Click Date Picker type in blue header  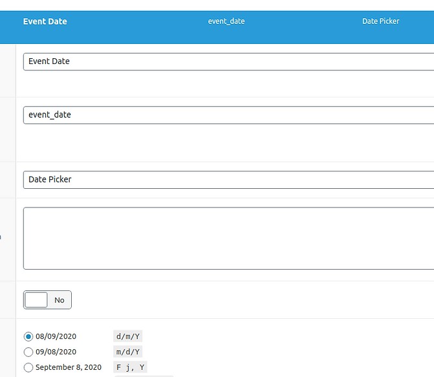[380, 21]
